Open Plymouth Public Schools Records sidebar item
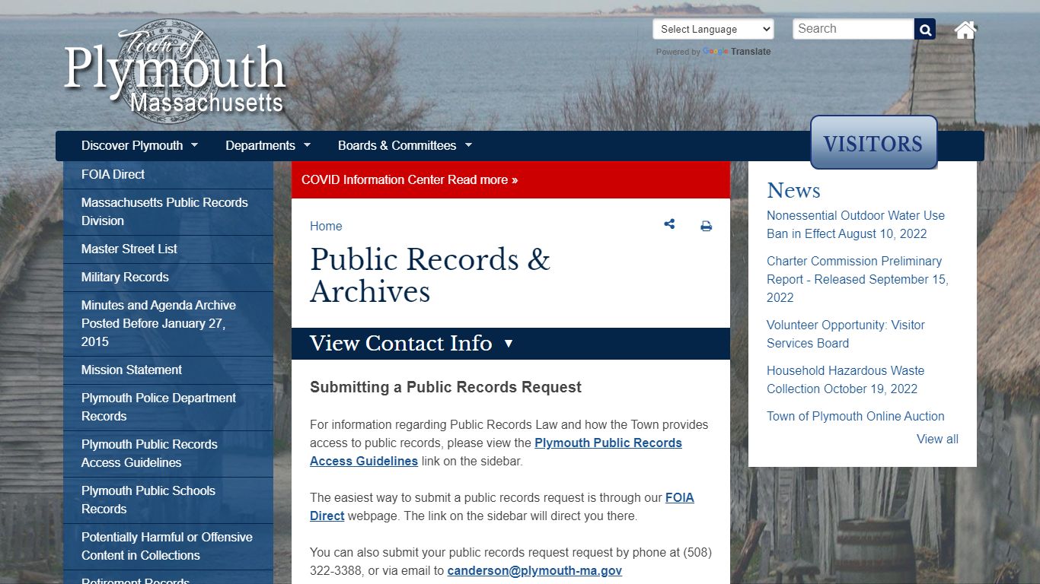This screenshot has height=584, width=1040. point(168,500)
